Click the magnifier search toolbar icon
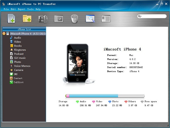 (90, 19)
